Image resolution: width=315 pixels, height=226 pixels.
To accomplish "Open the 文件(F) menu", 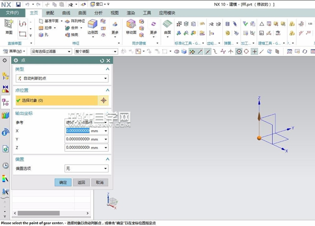I will pos(12,13).
